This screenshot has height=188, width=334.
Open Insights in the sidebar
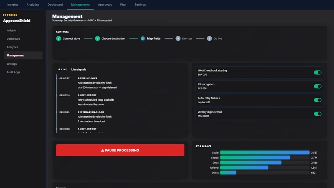click(x=23, y=30)
